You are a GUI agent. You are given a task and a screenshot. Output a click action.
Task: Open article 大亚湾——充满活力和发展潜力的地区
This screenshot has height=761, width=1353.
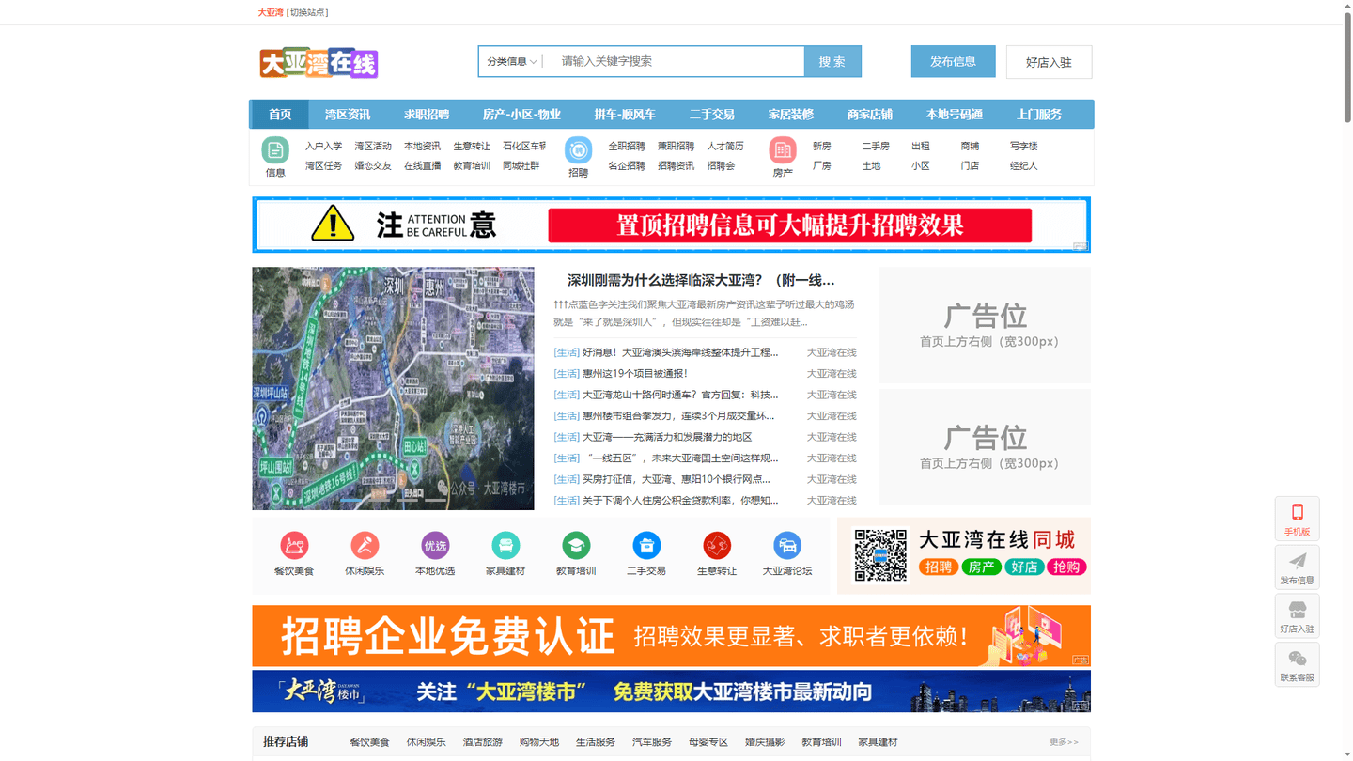667,437
